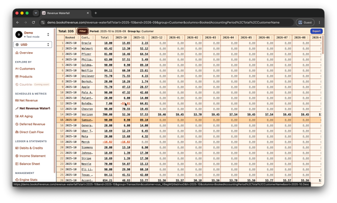Open Products in the sidebar

(x=26, y=77)
